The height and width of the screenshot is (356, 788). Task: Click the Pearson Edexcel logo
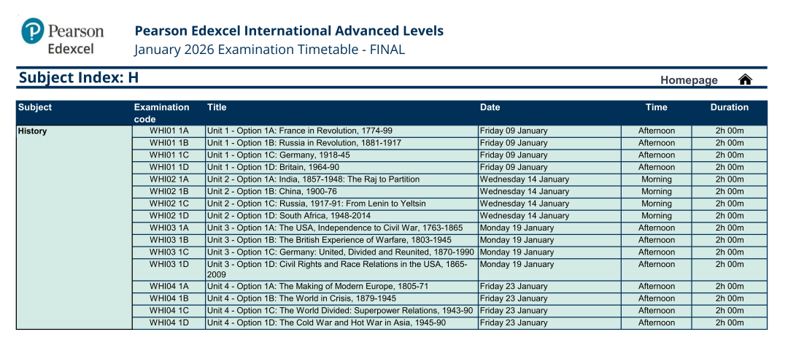[x=63, y=36]
